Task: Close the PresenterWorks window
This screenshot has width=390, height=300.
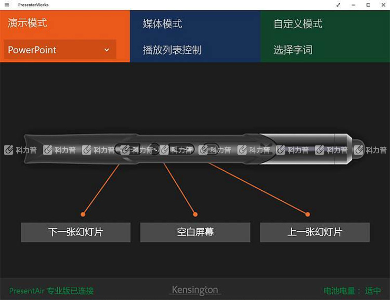Action: 383,5
